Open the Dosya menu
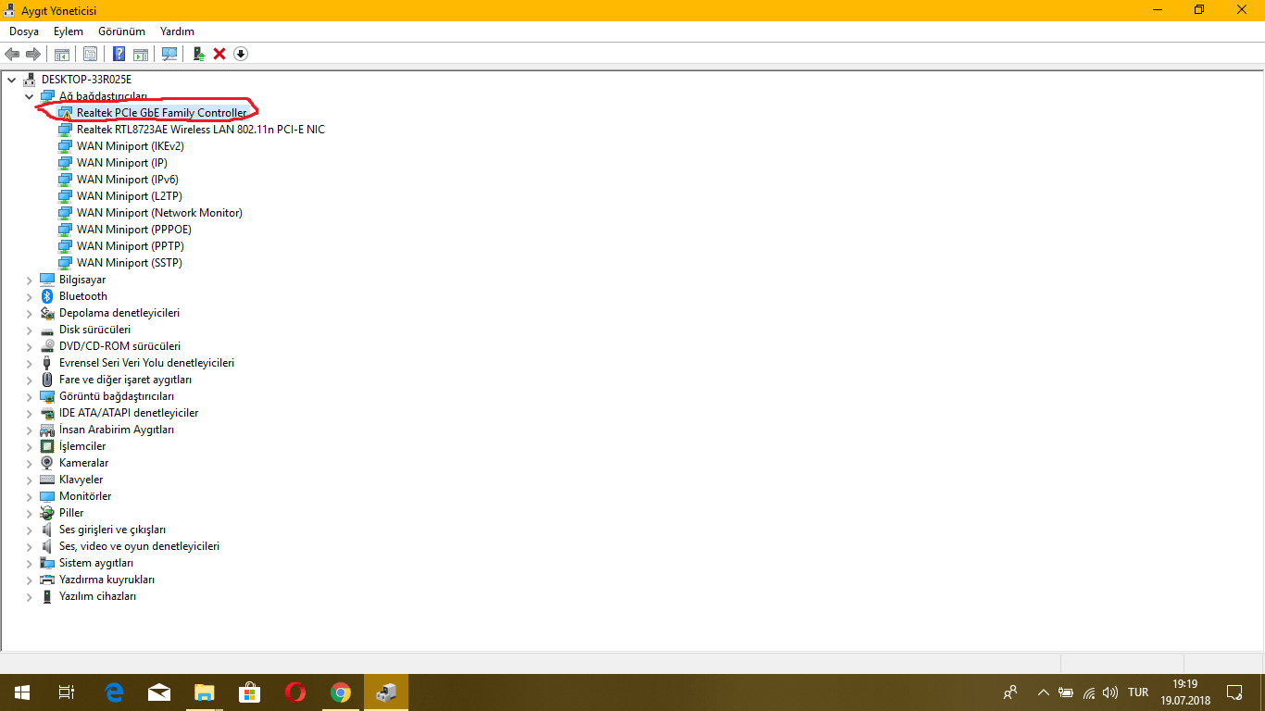The width and height of the screenshot is (1265, 711). (x=24, y=31)
